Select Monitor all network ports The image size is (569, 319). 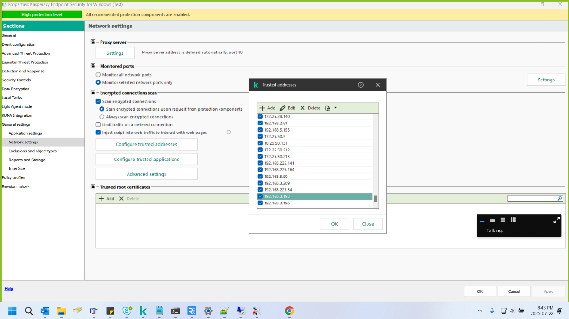[x=98, y=75]
